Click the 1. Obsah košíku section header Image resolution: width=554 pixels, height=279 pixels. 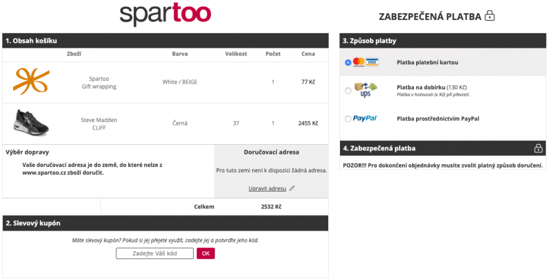click(166, 41)
